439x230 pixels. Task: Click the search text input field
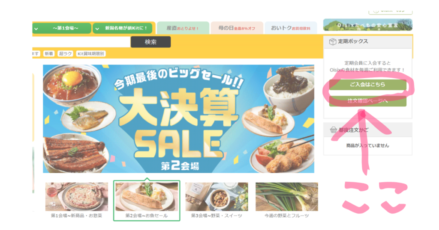81,42
